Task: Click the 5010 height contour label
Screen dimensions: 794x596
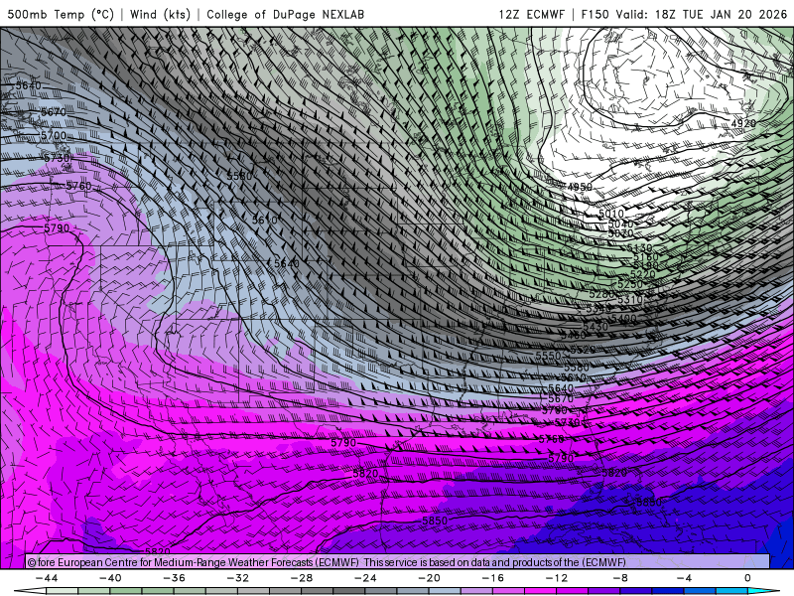Action: pyautogui.click(x=611, y=214)
